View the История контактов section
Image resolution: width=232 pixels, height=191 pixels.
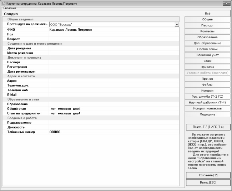pos(207,108)
